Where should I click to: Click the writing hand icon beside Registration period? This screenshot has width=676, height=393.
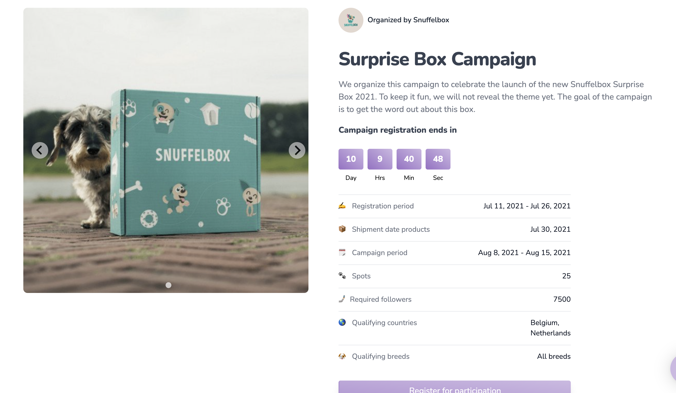[x=342, y=206]
